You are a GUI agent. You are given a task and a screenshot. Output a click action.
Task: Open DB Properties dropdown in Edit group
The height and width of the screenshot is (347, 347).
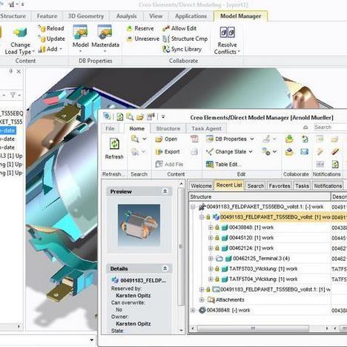coord(252,139)
